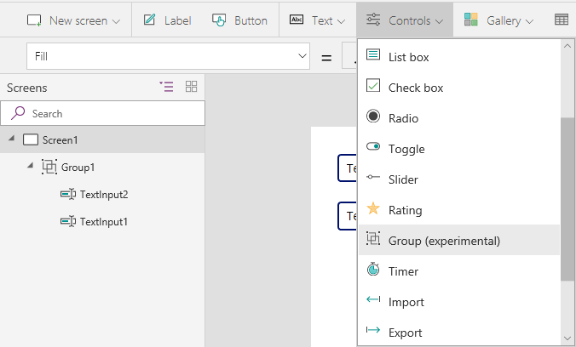
Task: Add a Check box control
Action: pyautogui.click(x=415, y=88)
